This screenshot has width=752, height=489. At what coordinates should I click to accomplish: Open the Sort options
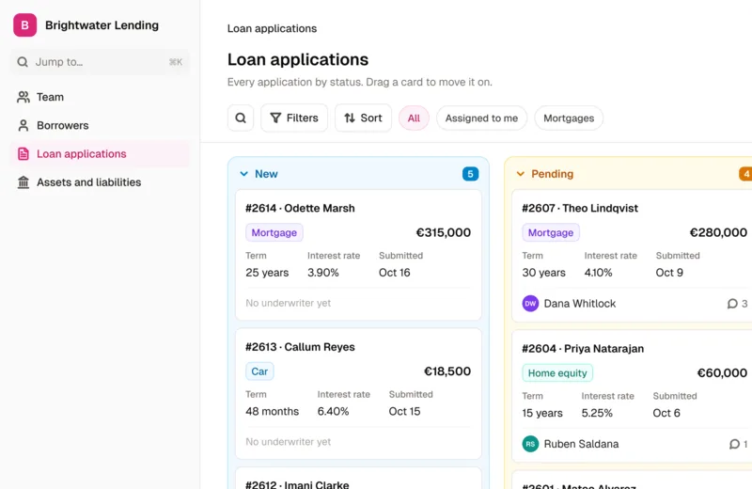tap(363, 118)
